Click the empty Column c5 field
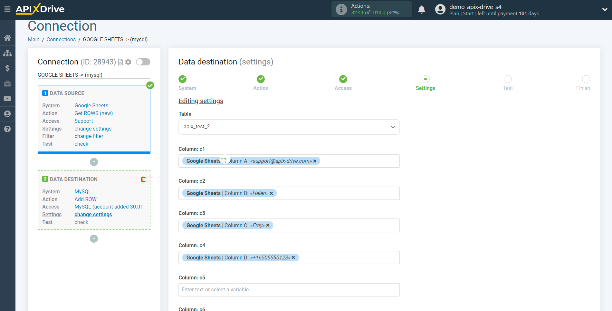612x311 pixels. click(x=289, y=290)
